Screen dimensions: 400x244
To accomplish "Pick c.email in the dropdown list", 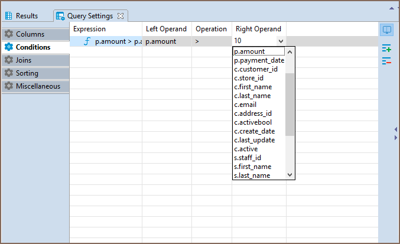I will click(245, 105).
